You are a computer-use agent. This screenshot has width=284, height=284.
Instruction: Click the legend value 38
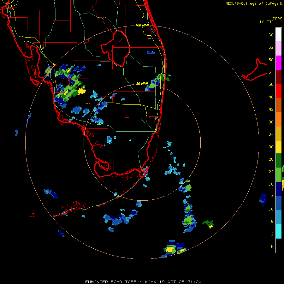click(271, 122)
